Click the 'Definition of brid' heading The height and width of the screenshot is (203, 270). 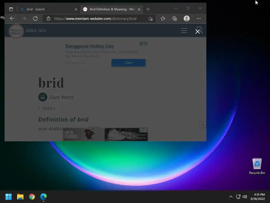point(63,119)
